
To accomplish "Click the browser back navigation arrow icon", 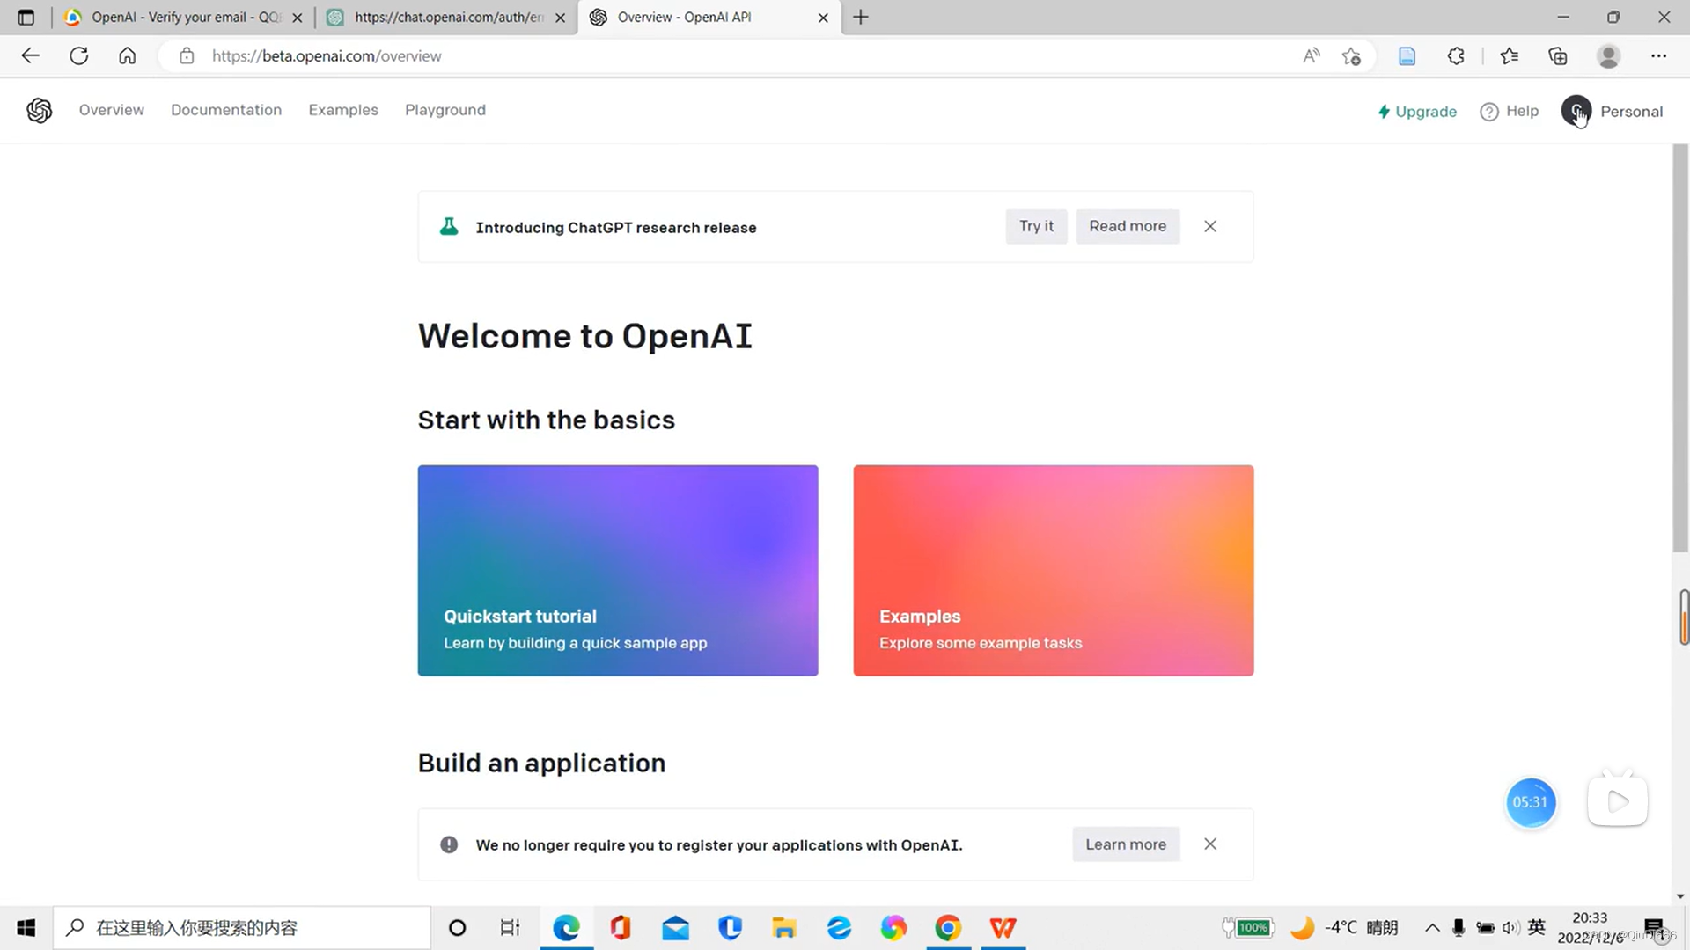I will [29, 55].
